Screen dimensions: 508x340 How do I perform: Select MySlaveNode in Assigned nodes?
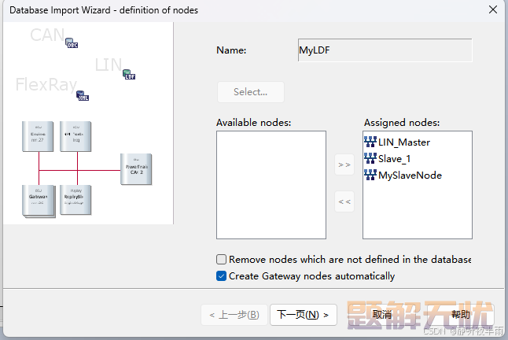tap(403, 175)
